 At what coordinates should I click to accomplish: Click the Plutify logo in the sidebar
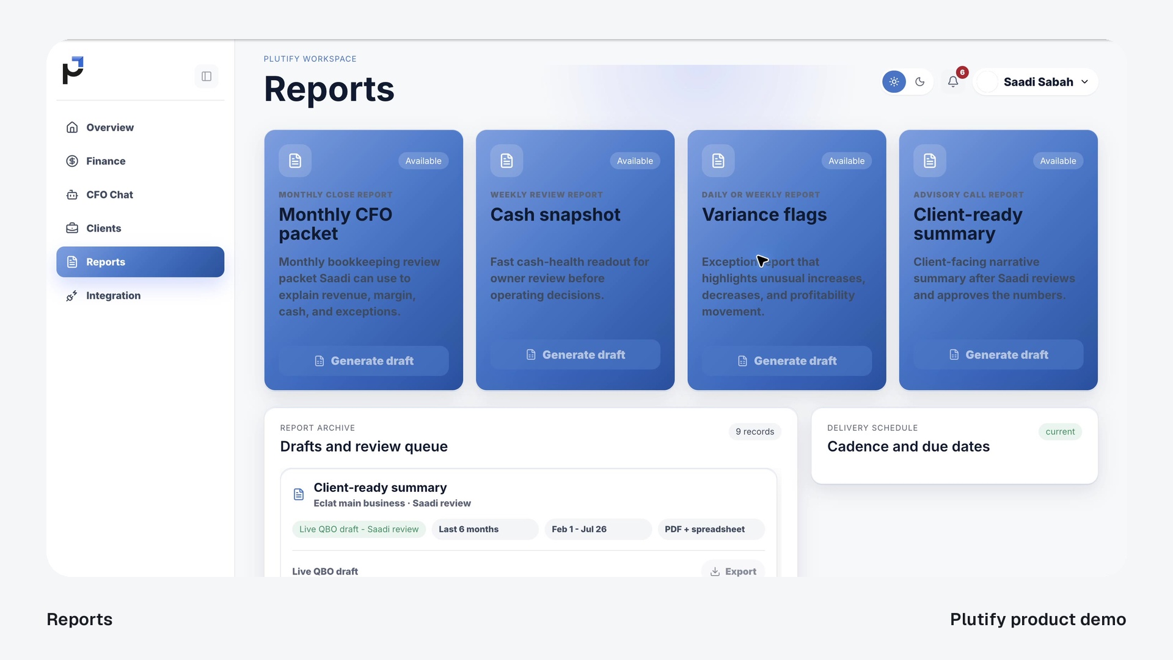[73, 70]
